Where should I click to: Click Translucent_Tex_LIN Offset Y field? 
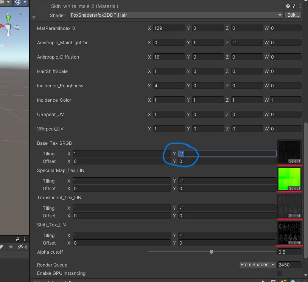click(x=227, y=215)
